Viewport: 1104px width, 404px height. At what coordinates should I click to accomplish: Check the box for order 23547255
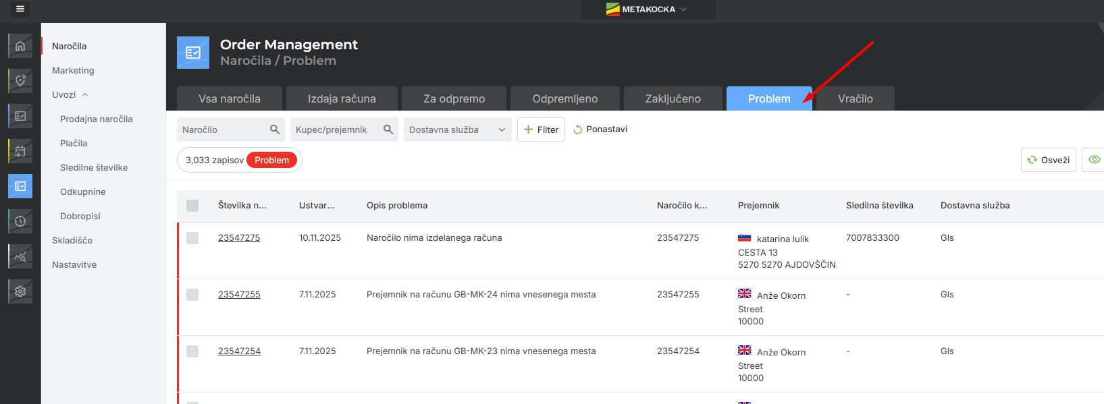click(192, 295)
